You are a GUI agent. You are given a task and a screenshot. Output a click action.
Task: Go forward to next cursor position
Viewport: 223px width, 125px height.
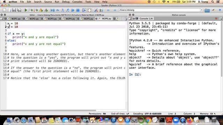point(115,10)
